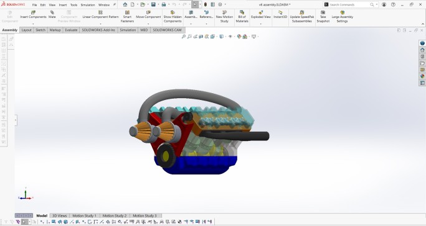The image size is (426, 226).
Task: Click Linear Component Pattern
Action: (x=100, y=15)
